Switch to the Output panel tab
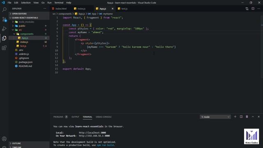 (75, 117)
